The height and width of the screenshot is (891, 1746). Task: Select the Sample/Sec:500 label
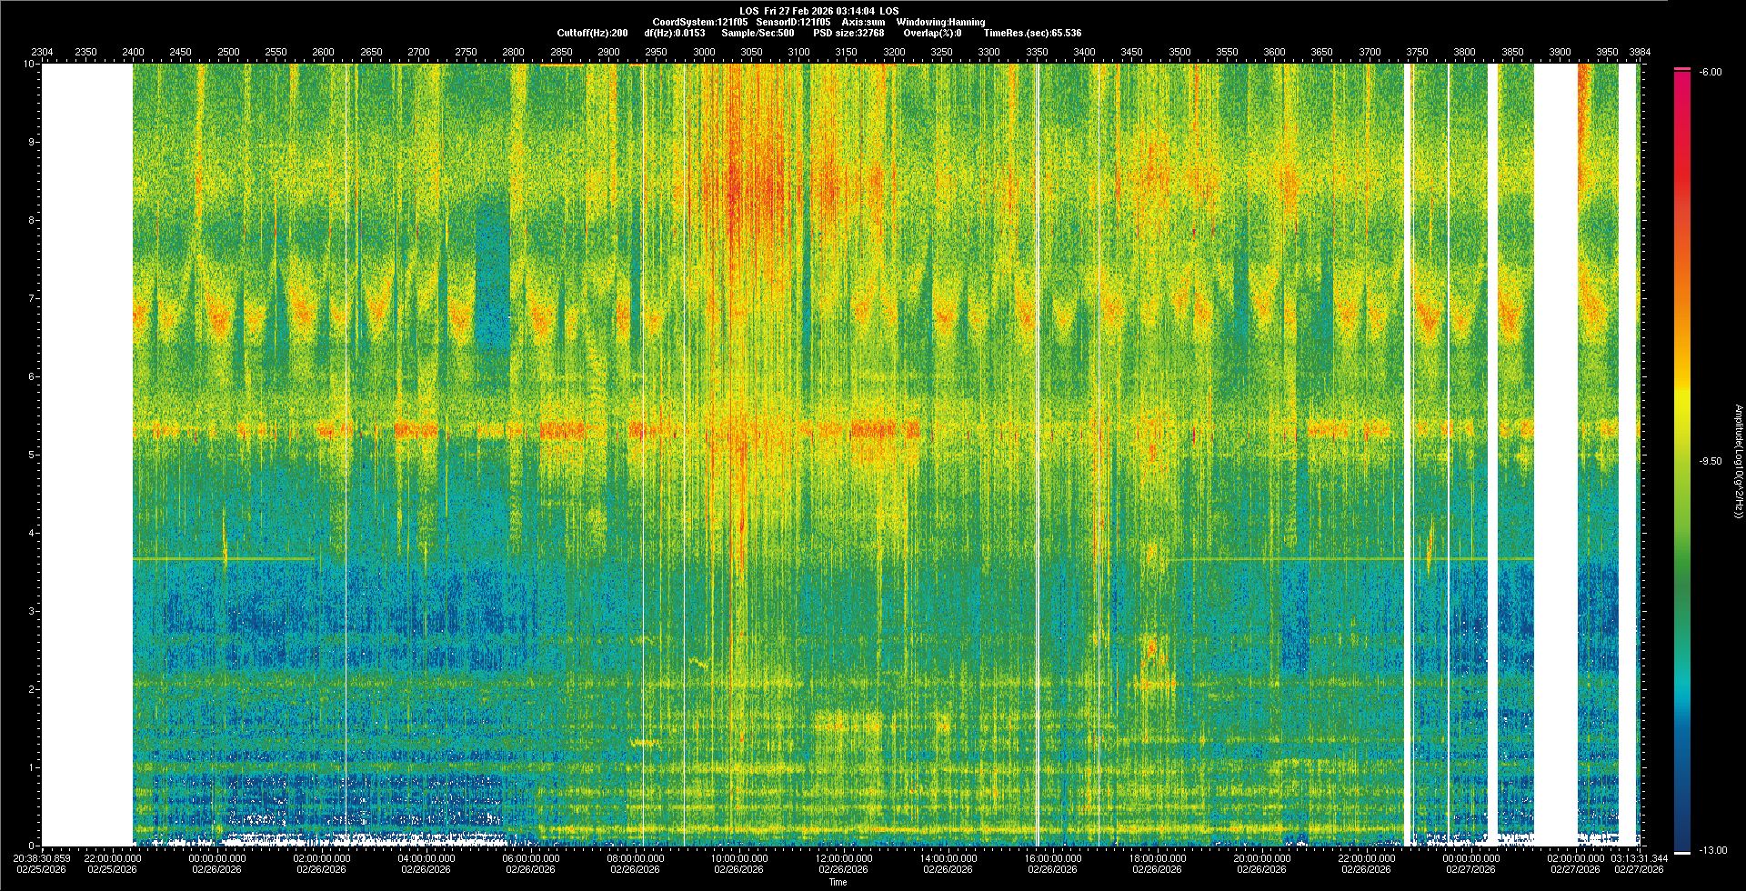(758, 33)
